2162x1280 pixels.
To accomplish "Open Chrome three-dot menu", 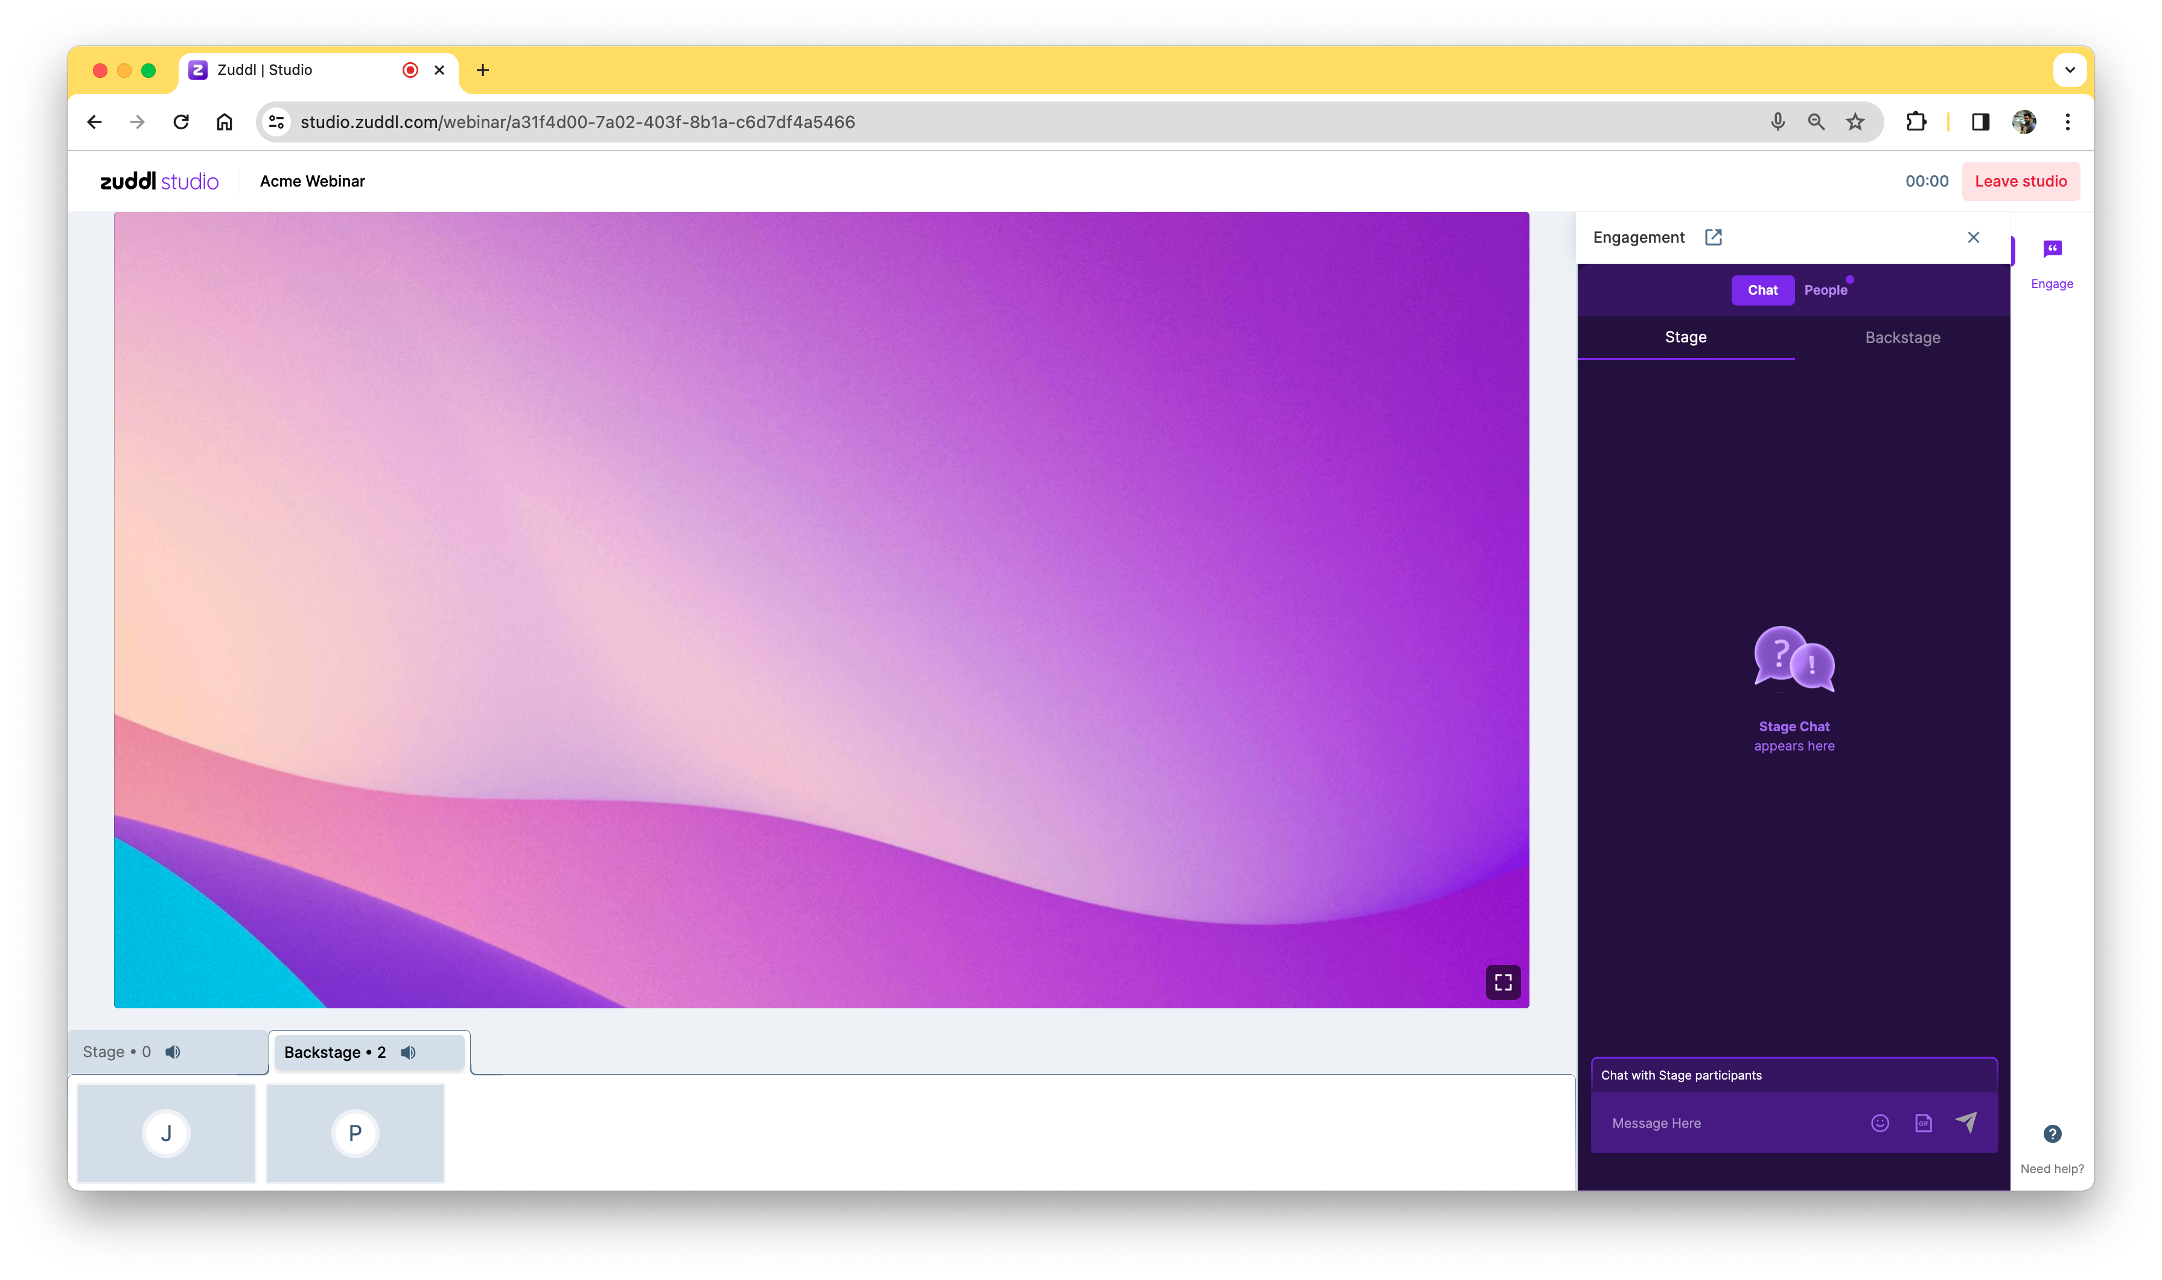I will (2067, 121).
